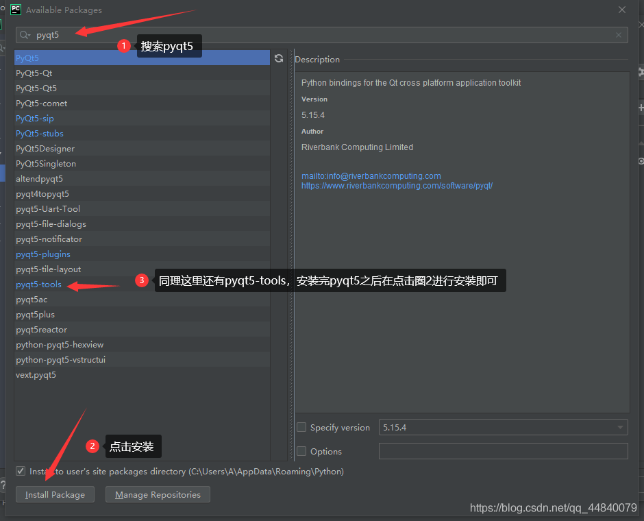This screenshot has height=521, width=644.
Task: Select the altendpyqt5 package
Action: [142, 179]
